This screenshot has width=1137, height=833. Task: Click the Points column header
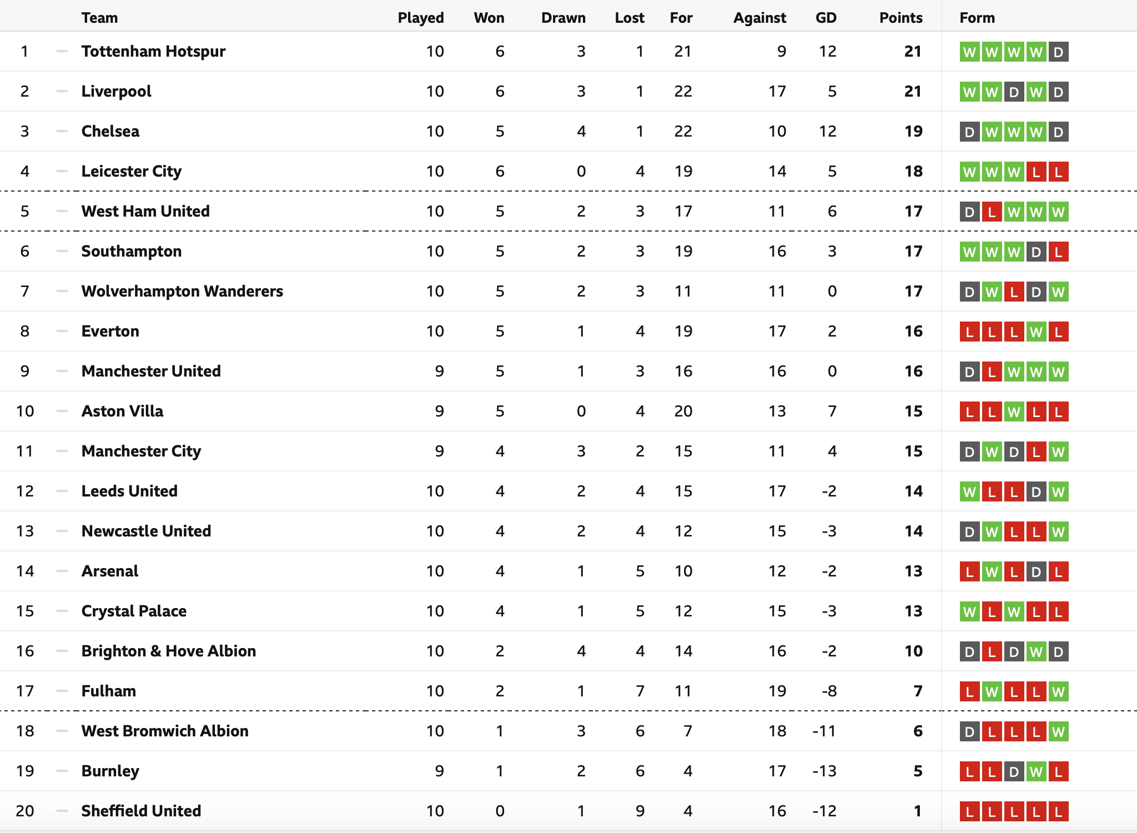click(x=900, y=18)
